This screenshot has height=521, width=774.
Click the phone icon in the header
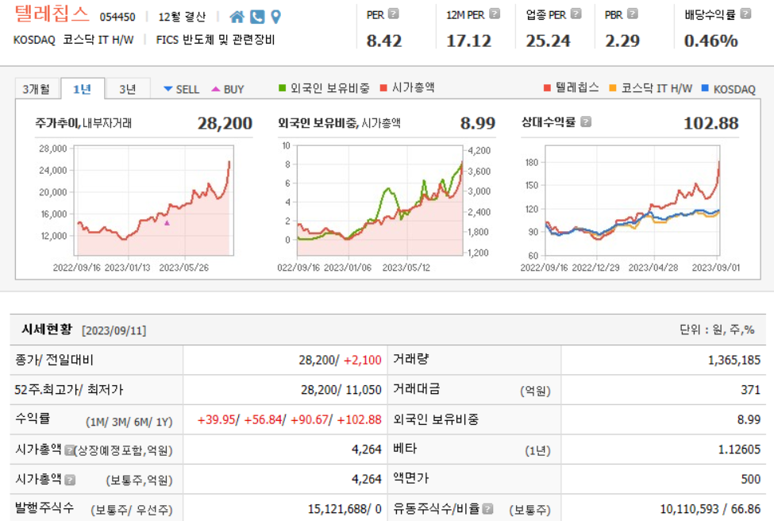pos(256,16)
